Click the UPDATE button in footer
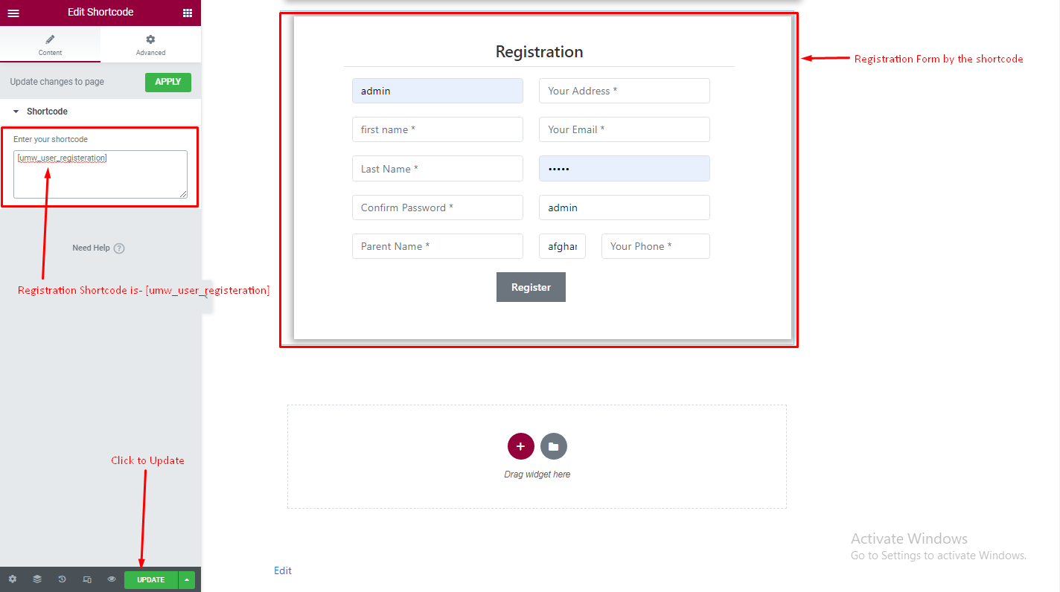The height and width of the screenshot is (592, 1060). pos(150,579)
